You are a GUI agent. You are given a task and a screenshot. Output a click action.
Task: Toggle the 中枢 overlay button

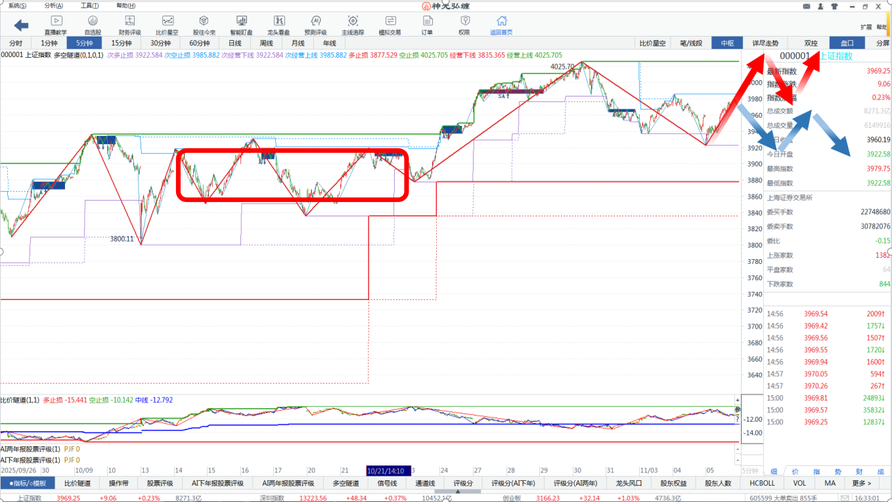(727, 43)
